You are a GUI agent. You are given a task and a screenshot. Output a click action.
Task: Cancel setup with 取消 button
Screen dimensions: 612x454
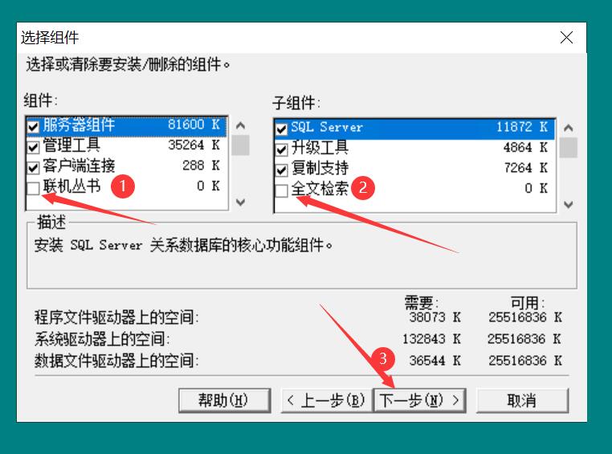522,400
